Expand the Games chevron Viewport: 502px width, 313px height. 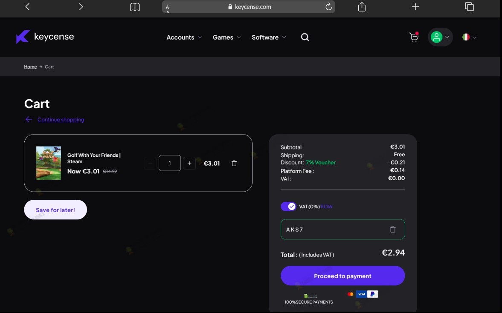coord(238,37)
